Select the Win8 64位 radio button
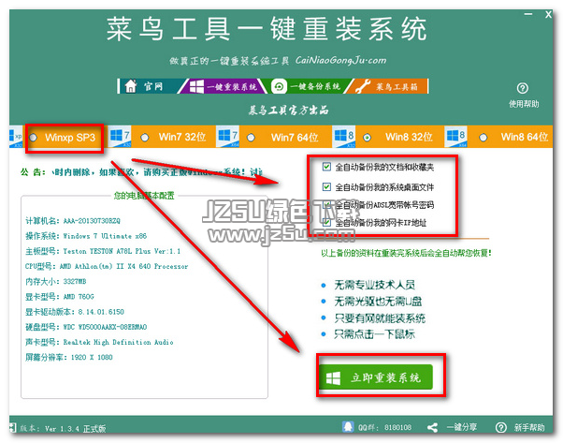The height and width of the screenshot is (443, 563). coord(484,138)
